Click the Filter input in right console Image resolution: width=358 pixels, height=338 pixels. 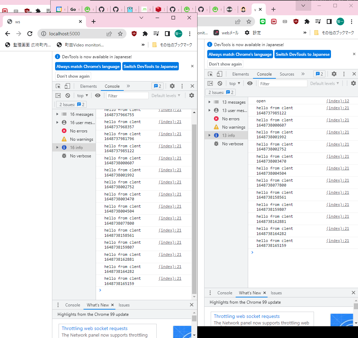click(x=283, y=84)
